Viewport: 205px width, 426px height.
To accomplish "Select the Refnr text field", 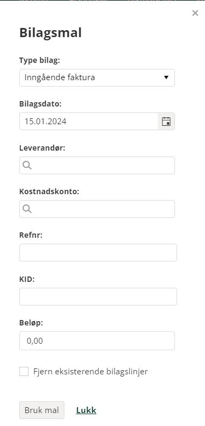I will (98, 253).
